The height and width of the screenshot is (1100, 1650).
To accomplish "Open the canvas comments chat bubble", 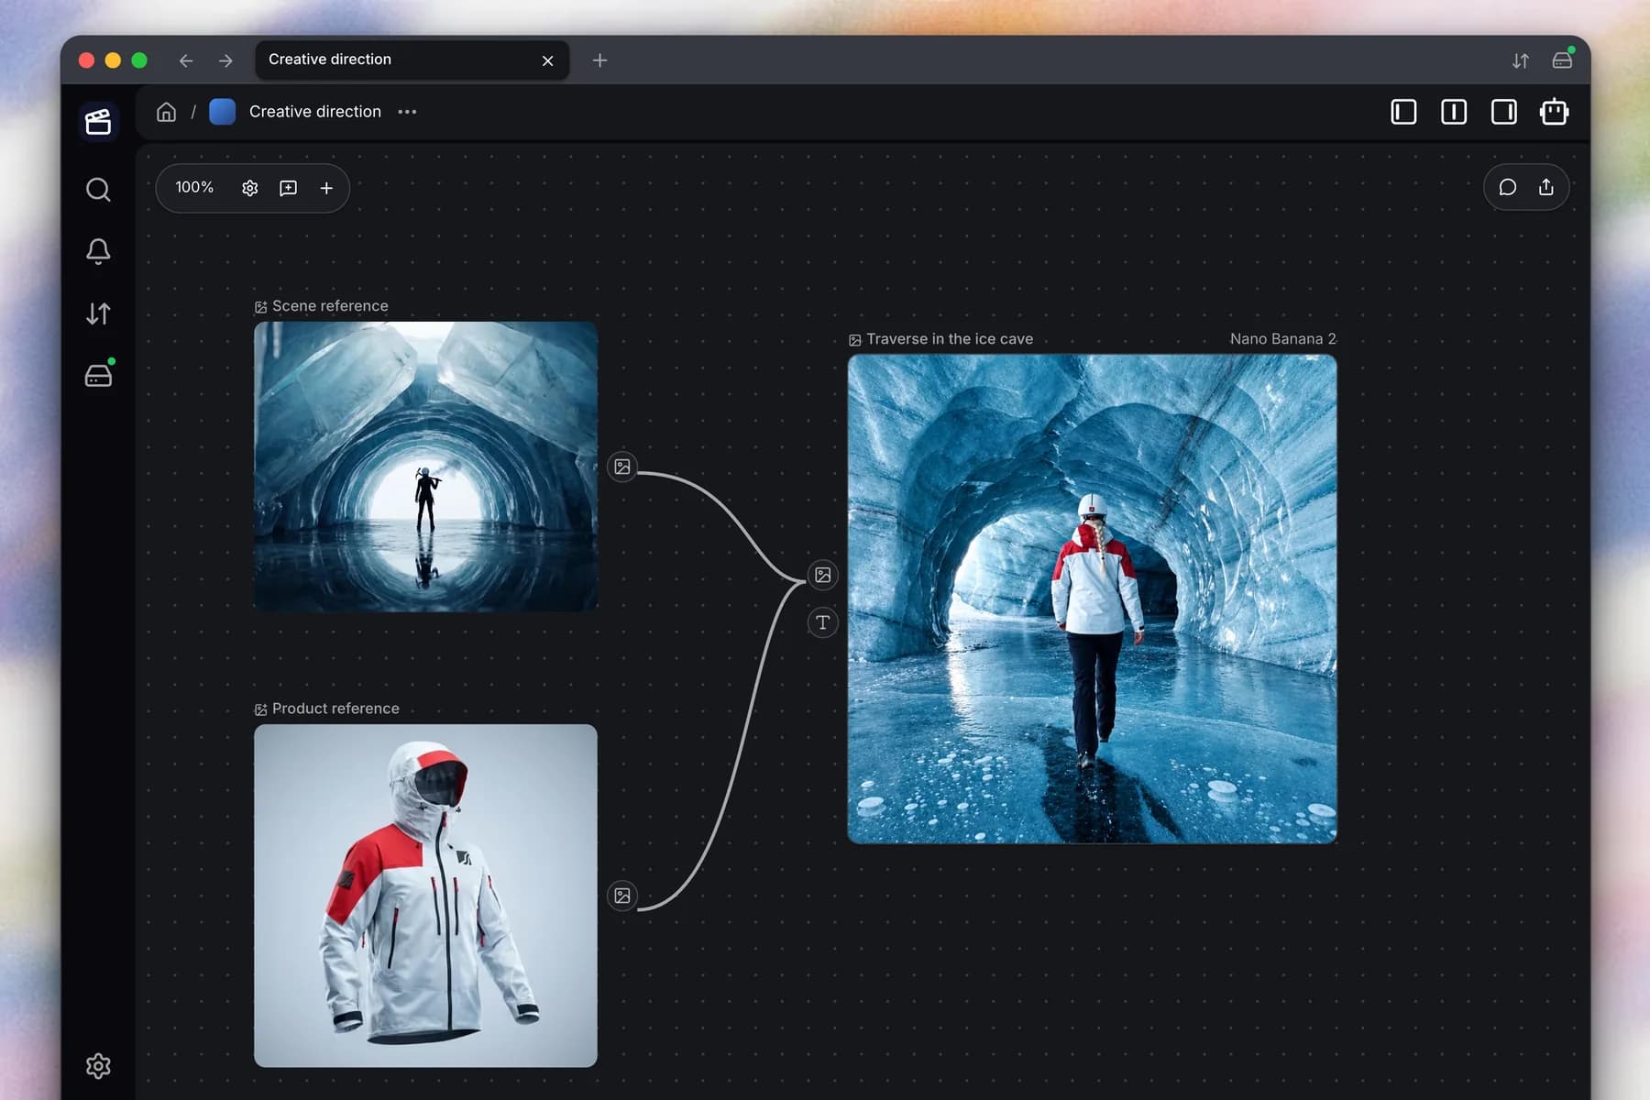I will [x=1507, y=187].
